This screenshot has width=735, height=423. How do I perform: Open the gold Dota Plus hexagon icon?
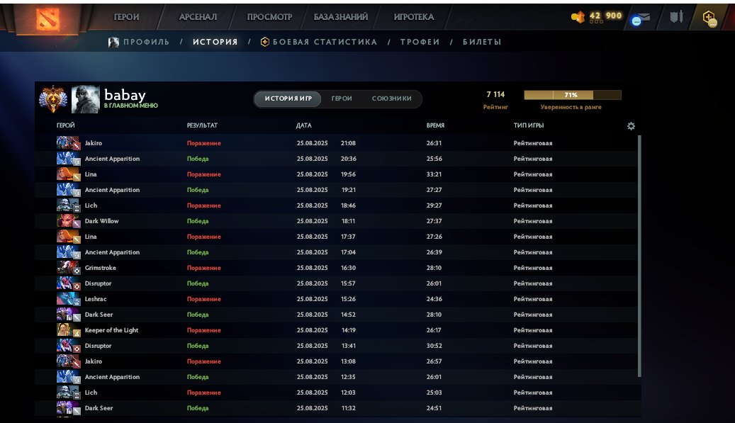[709, 18]
